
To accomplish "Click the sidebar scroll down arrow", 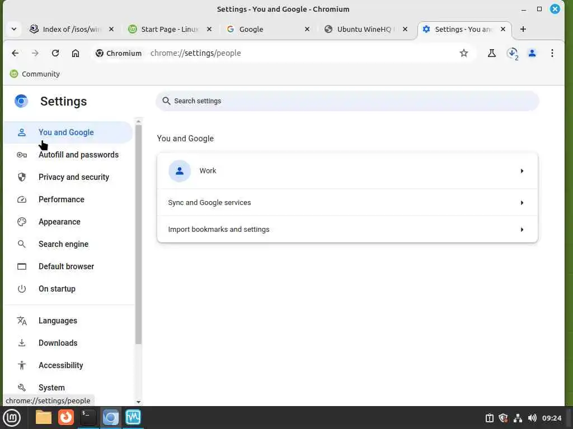I will point(138,402).
